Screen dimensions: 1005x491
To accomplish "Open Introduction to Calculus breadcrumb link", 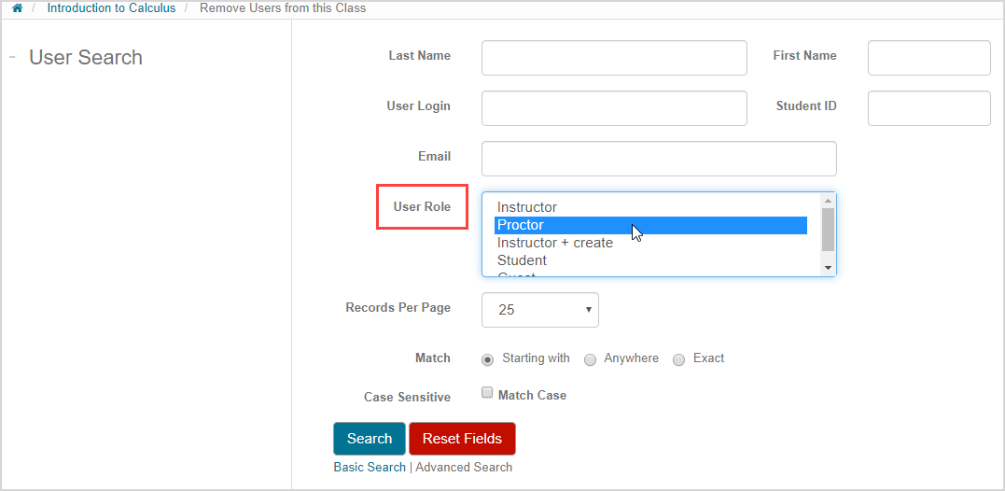I will [x=111, y=8].
